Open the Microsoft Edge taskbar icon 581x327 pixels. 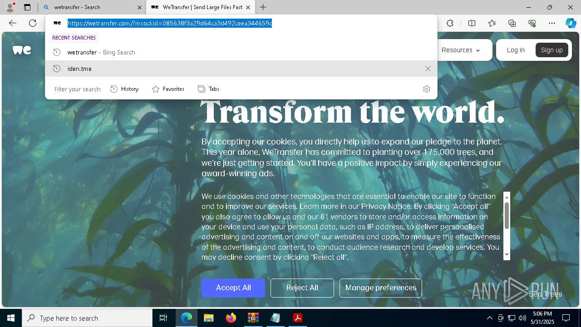187,318
